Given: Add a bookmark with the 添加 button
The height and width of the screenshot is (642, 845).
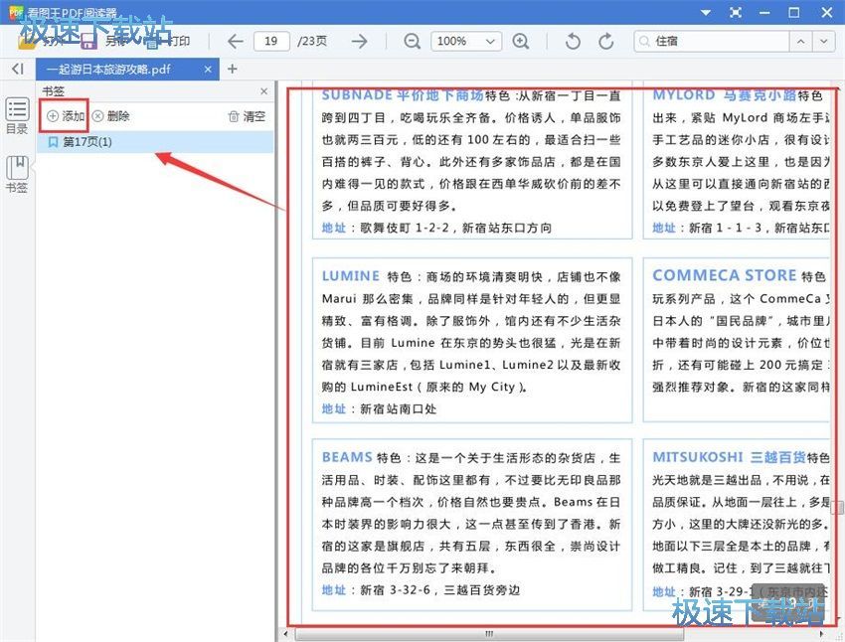Looking at the screenshot, I should (x=66, y=116).
